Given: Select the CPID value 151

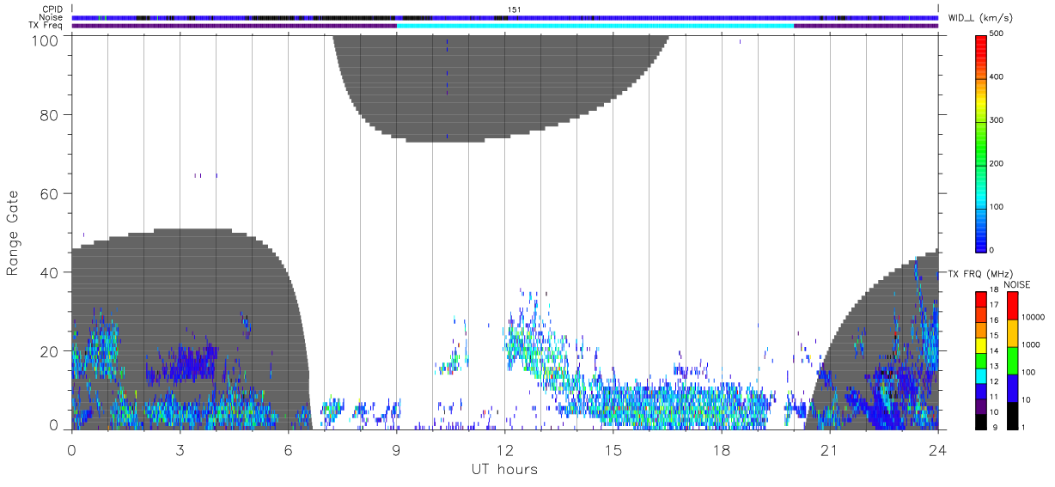Looking at the screenshot, I should [x=515, y=9].
